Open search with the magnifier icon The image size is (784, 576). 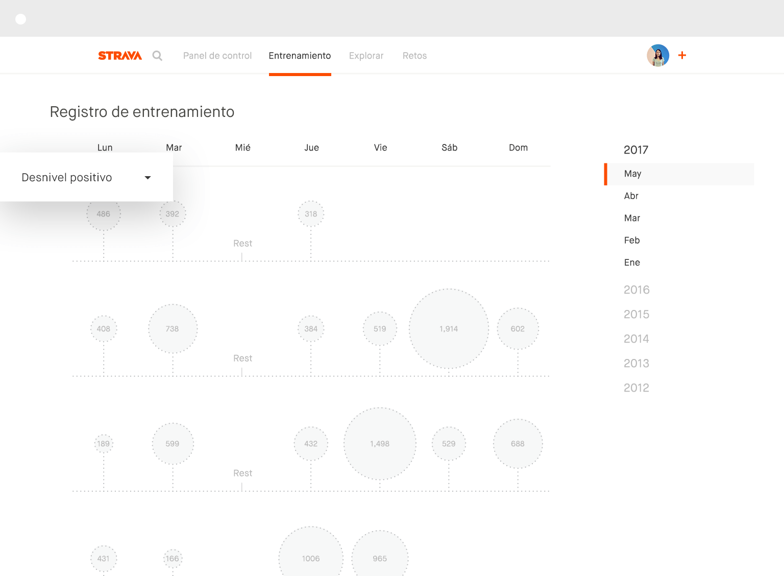tap(157, 56)
